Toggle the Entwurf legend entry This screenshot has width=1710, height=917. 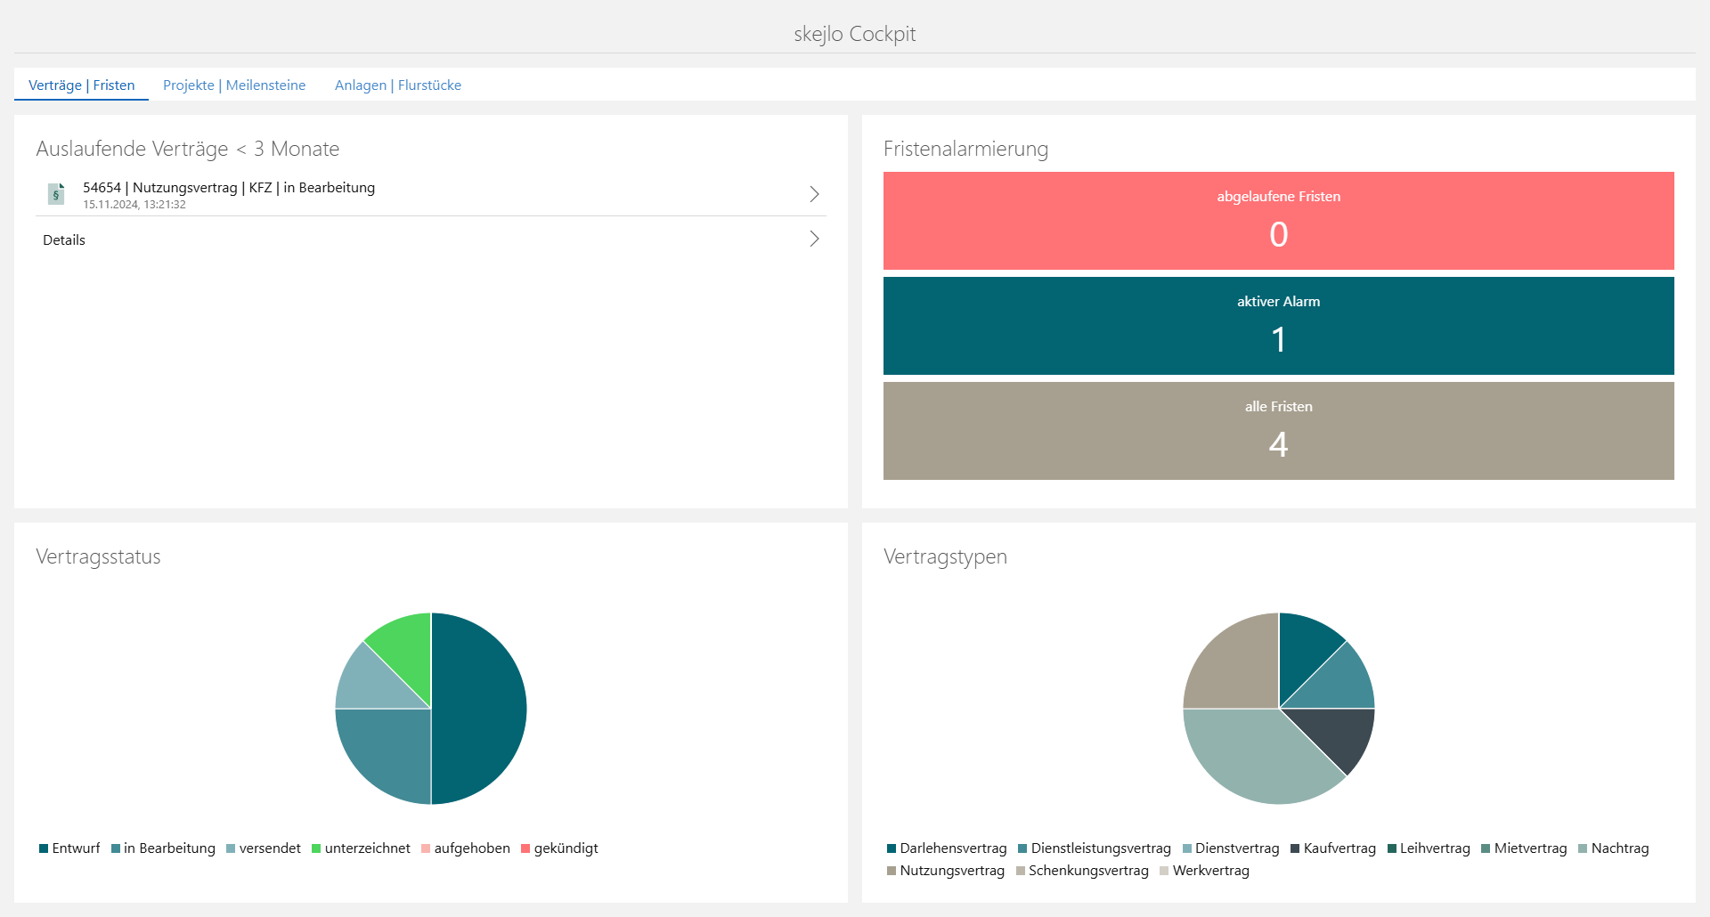pos(69,848)
